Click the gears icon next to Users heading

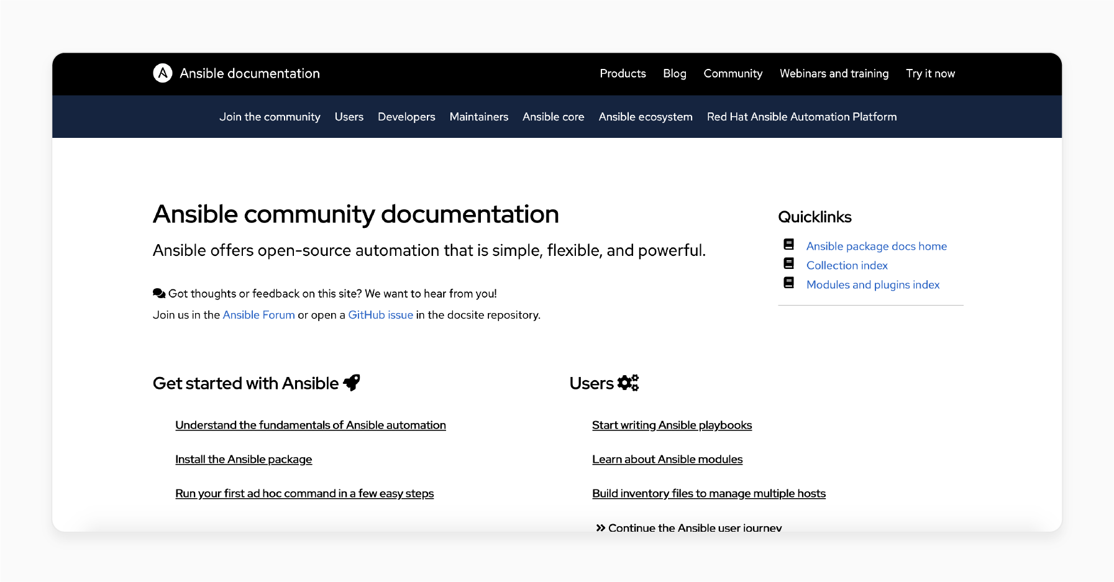click(x=628, y=383)
